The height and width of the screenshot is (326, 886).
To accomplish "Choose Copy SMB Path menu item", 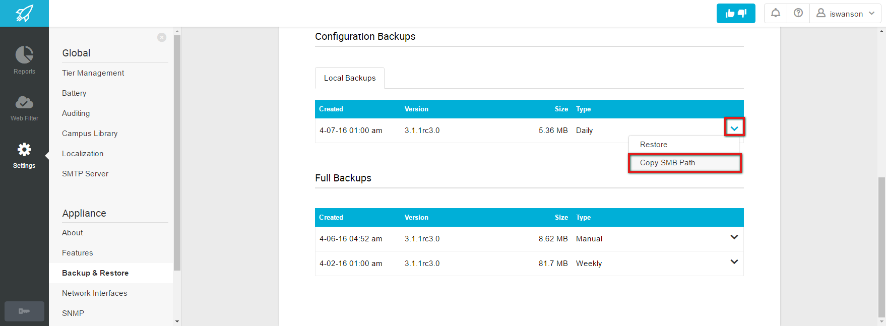I will point(685,163).
